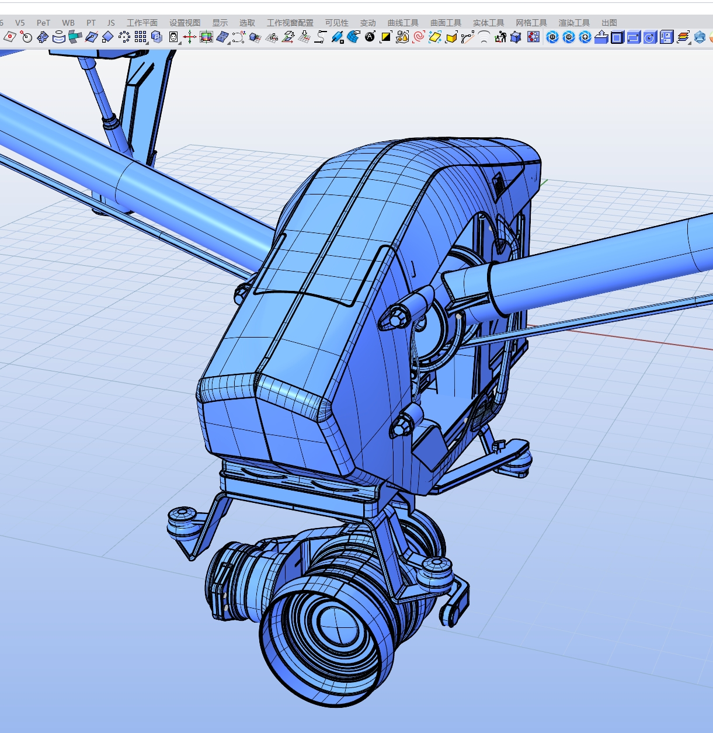Screen dimensions: 713x733
Task: Select the spiral curve tool icon
Action: click(x=418, y=37)
